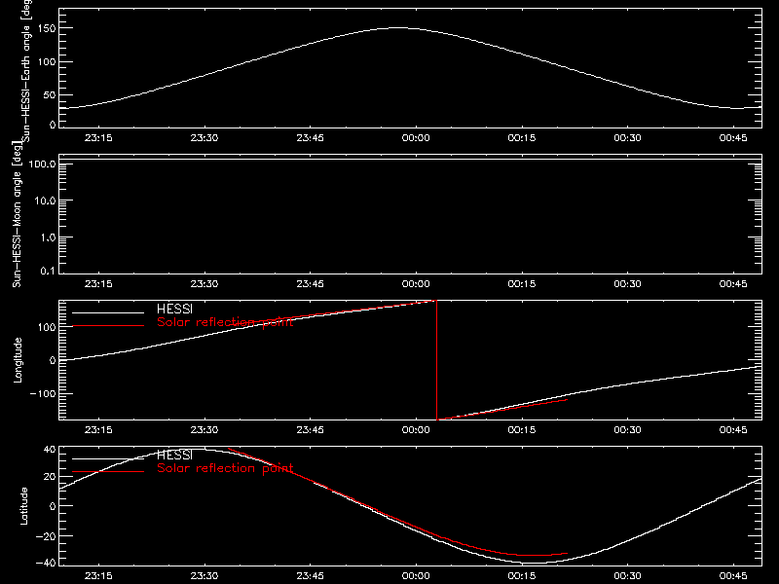779x584 pixels.
Task: Click the 1.0 tick on Moon angle plot
Action: [48, 237]
